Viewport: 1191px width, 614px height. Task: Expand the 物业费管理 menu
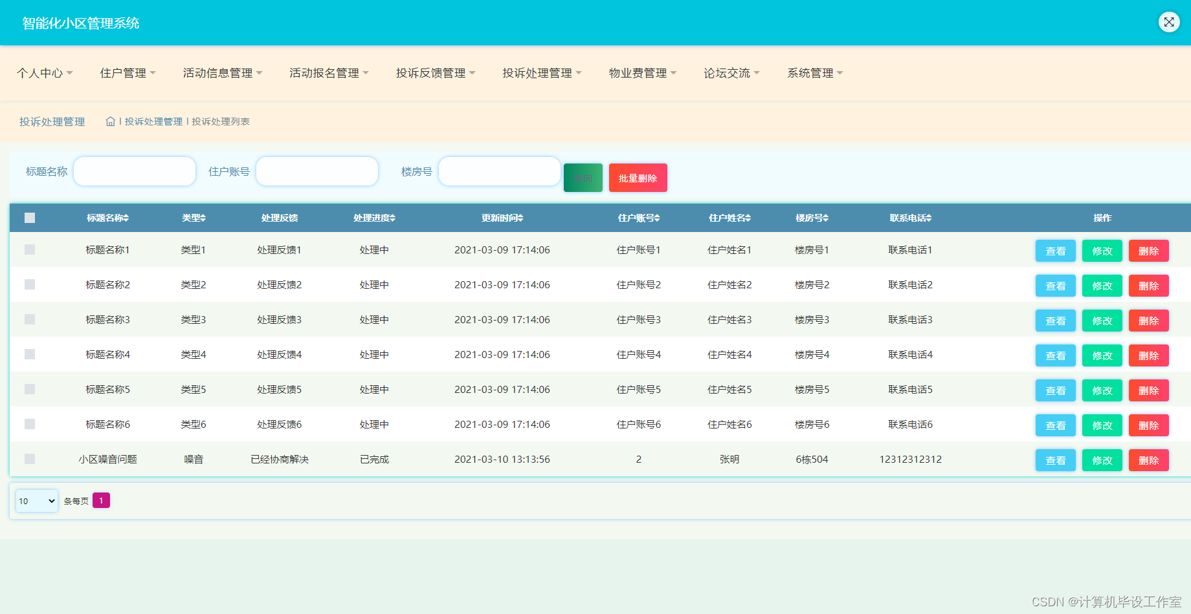tap(643, 73)
